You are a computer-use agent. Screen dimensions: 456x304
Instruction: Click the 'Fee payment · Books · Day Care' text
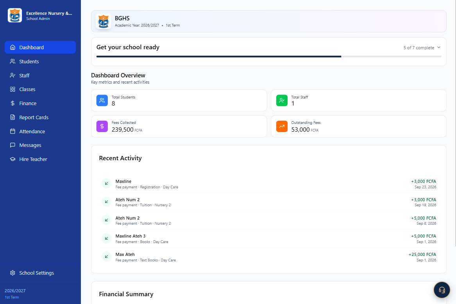(x=141, y=242)
